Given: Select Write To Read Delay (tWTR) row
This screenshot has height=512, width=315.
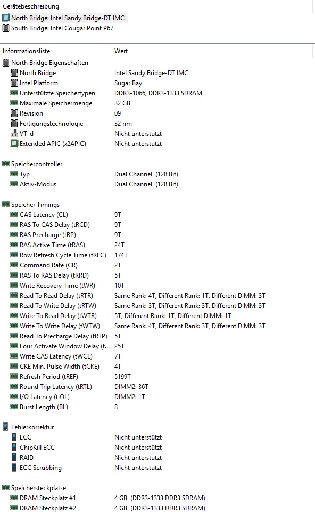Looking at the screenshot, I should pos(59,316).
